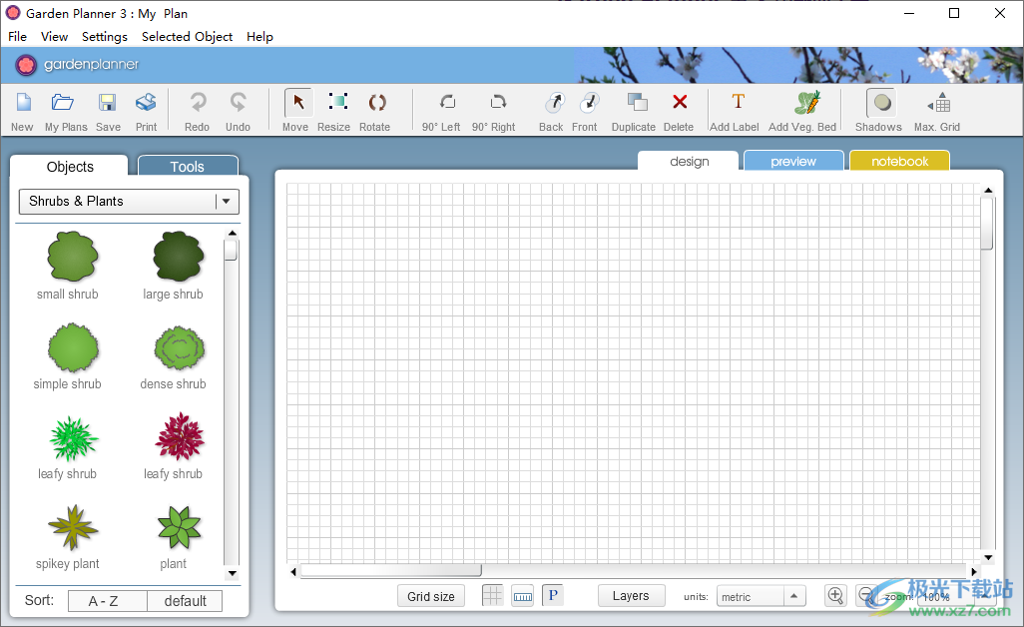The width and height of the screenshot is (1024, 627).
Task: Switch to the notebook tab
Action: pos(899,161)
